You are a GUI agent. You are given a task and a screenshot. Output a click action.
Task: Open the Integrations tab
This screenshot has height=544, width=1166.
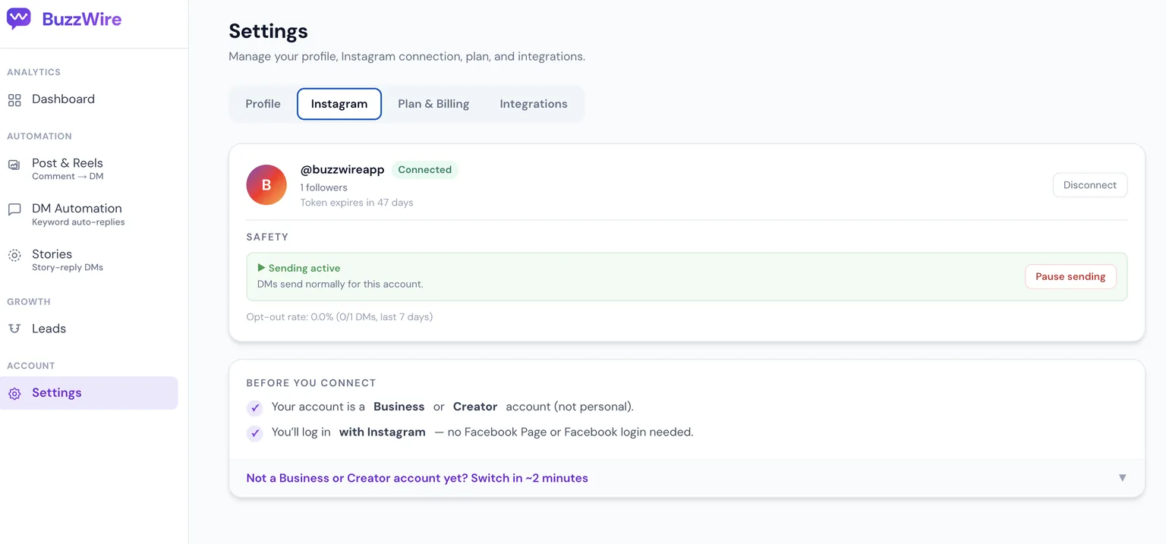(534, 104)
